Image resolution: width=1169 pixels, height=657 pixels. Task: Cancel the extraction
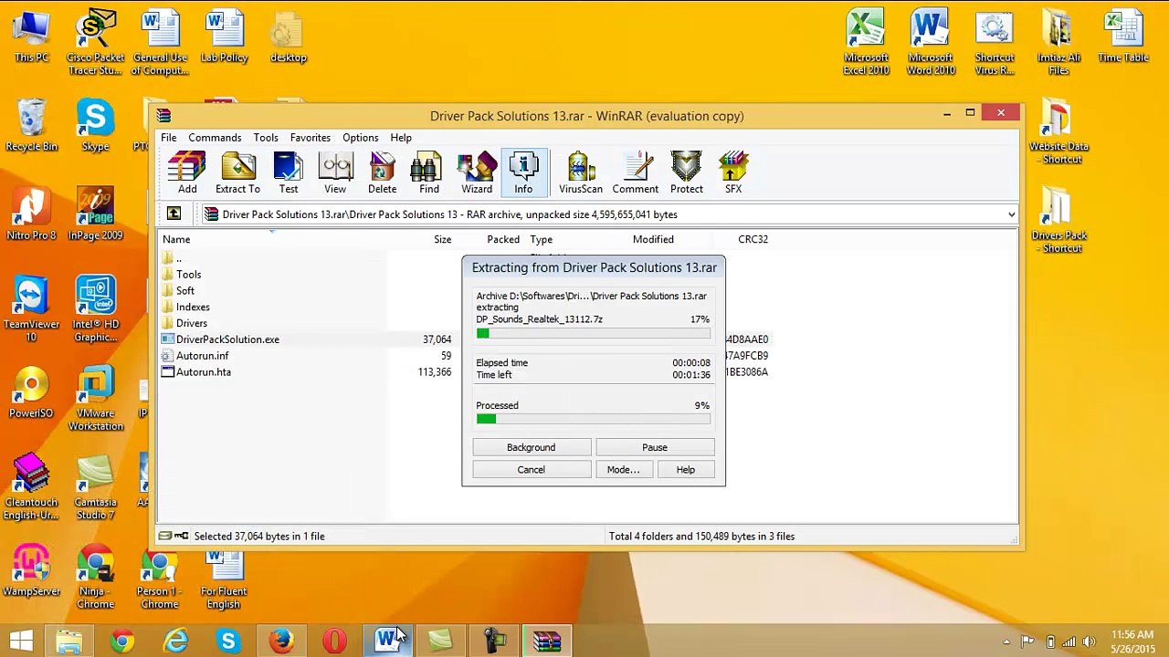(x=532, y=470)
